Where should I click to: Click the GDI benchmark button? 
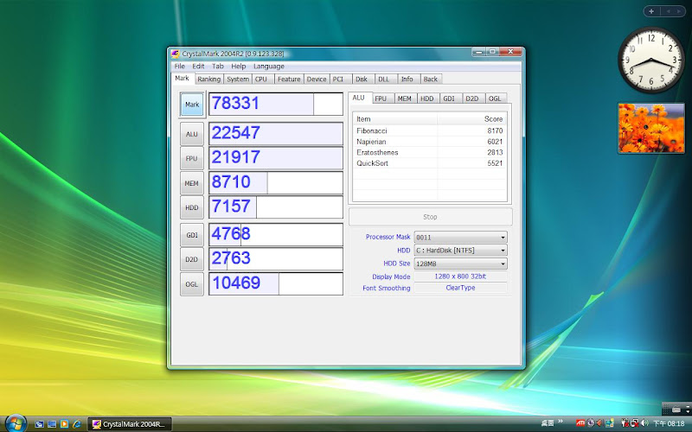click(x=191, y=235)
